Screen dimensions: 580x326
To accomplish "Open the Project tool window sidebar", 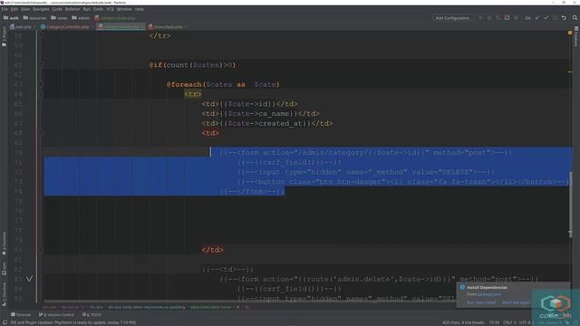I will pyautogui.click(x=4, y=36).
